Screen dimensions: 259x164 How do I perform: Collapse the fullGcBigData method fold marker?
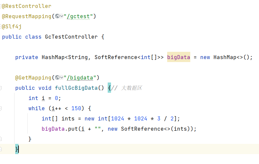1,88
